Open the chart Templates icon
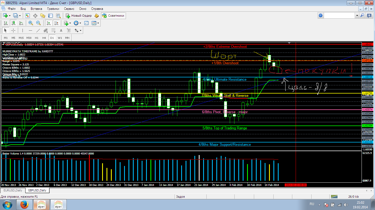 click(94, 23)
